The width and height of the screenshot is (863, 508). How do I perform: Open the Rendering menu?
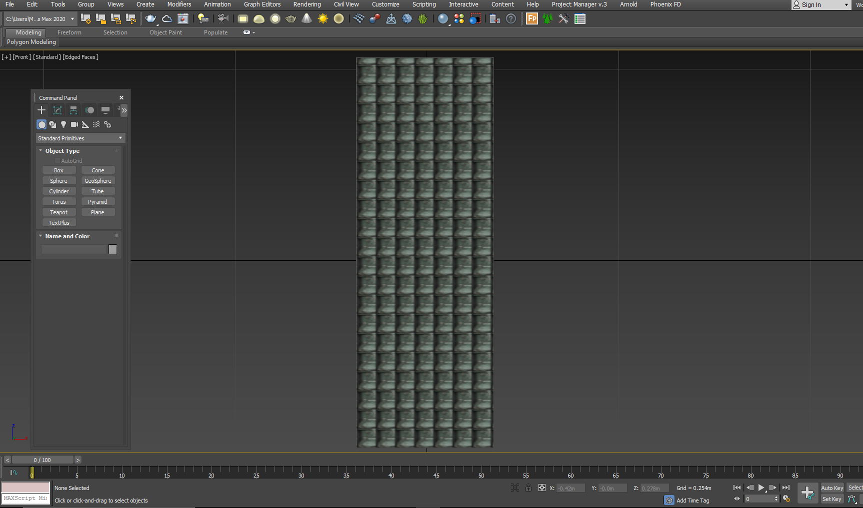(307, 4)
